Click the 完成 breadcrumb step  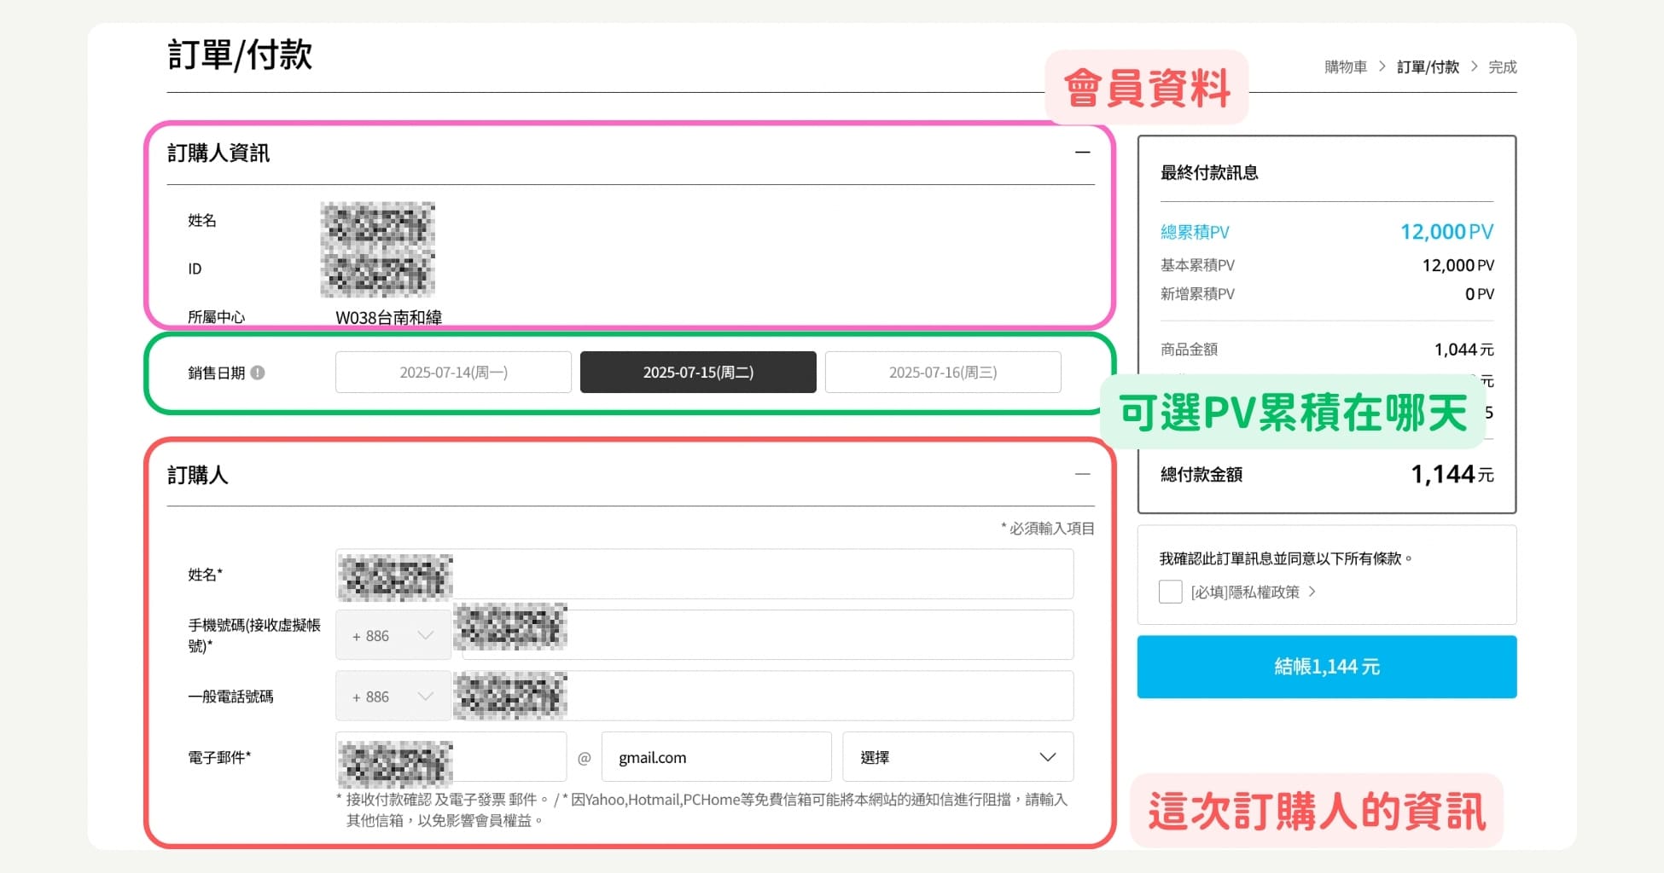[x=1502, y=66]
